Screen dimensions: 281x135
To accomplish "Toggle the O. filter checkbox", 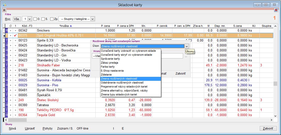I will point(35,19).
